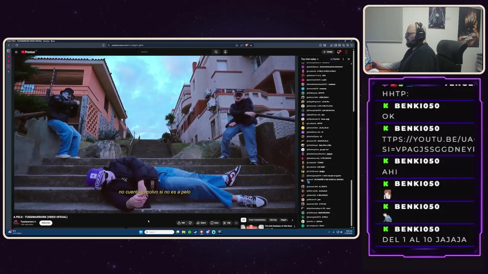
Task: Click the YouTube search magnifier button
Action: coord(216,52)
